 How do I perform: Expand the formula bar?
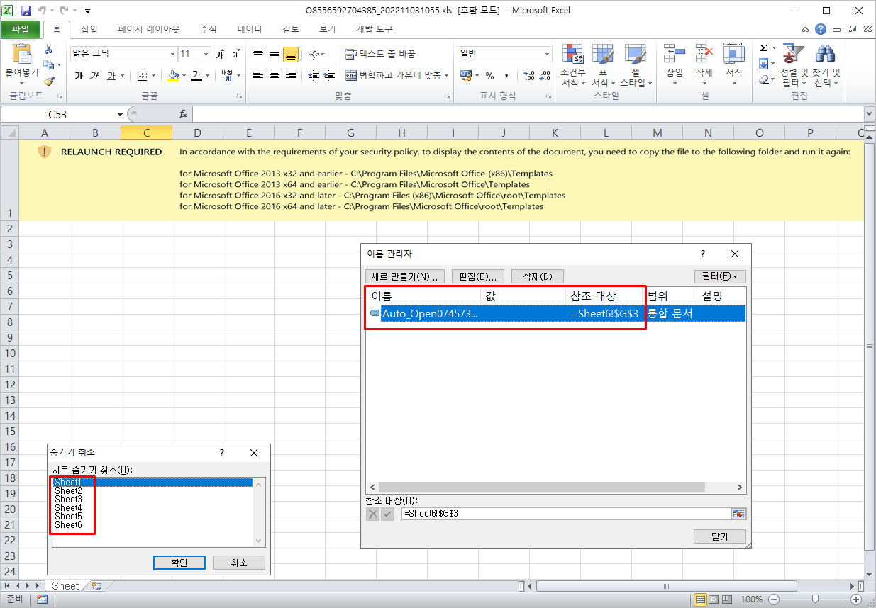[x=869, y=114]
